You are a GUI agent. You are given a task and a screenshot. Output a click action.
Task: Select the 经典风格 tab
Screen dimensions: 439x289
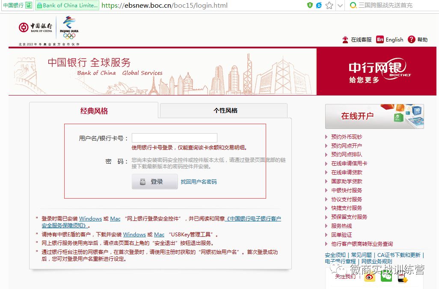pos(94,111)
